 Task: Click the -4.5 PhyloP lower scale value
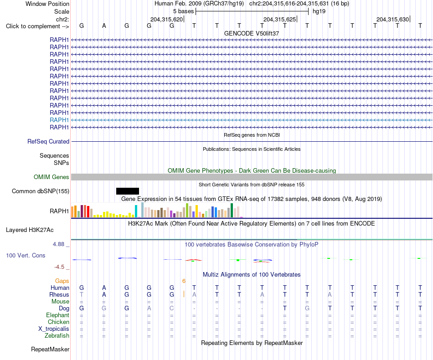pos(59,267)
